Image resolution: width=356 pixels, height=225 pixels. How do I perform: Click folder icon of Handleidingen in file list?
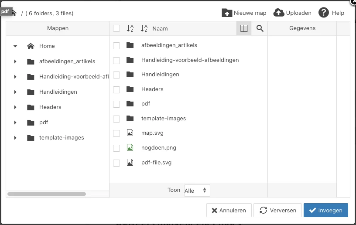click(130, 75)
